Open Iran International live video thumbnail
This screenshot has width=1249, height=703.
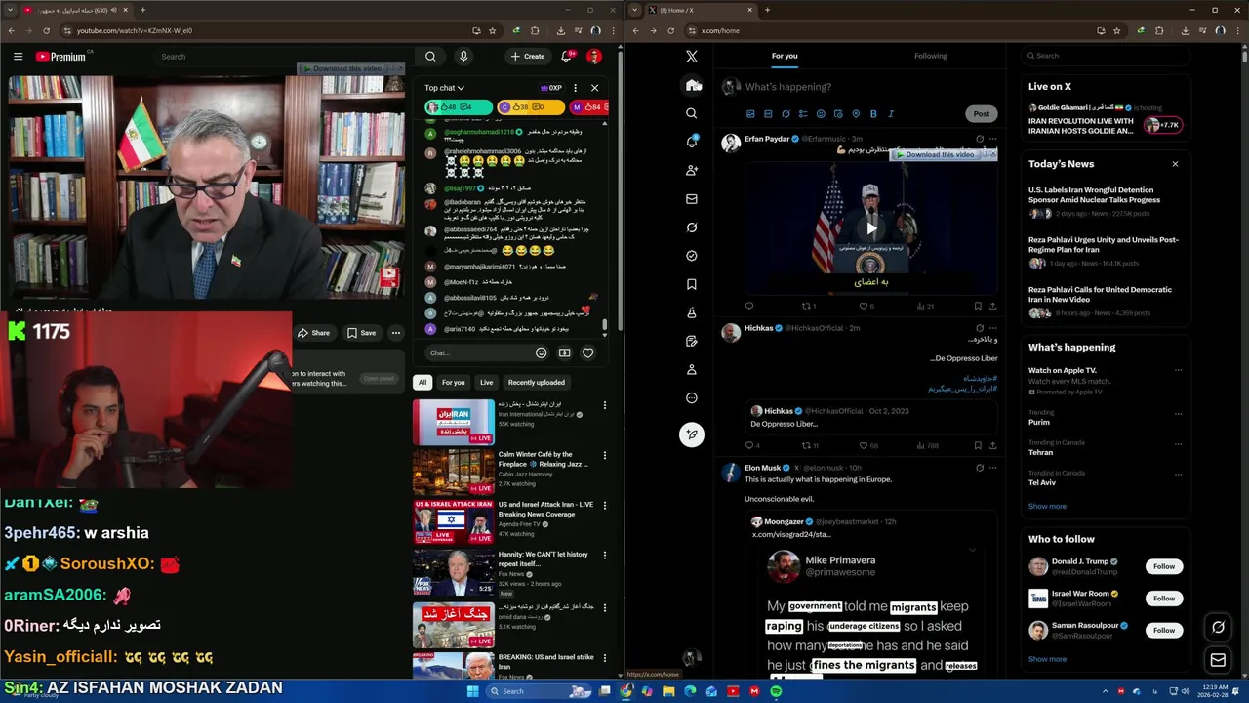(x=453, y=422)
